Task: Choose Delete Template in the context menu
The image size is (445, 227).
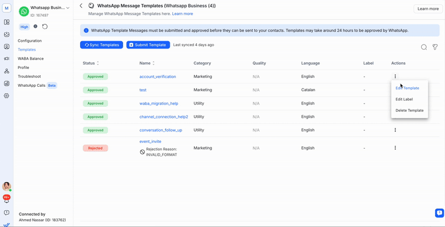Action: [409, 110]
